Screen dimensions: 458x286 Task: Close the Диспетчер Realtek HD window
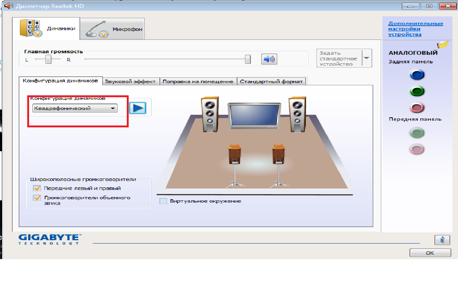pyautogui.click(x=448, y=6)
